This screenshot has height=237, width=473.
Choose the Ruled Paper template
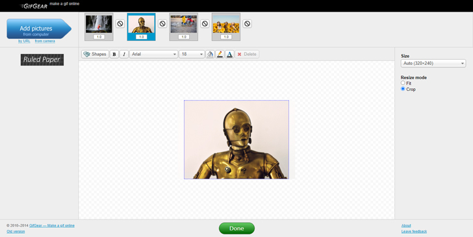coord(42,60)
